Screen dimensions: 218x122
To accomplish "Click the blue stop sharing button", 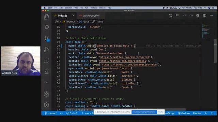I will (x=144, y=112).
